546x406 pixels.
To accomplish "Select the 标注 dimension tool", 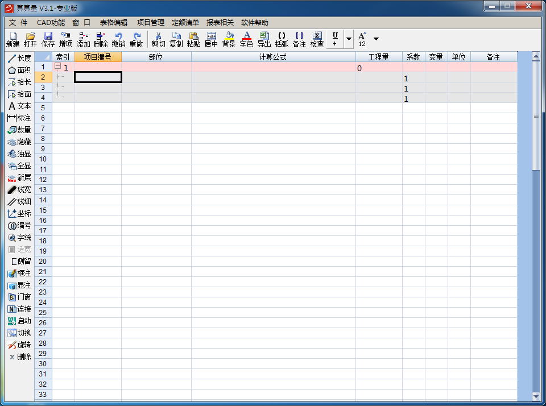I will click(19, 118).
